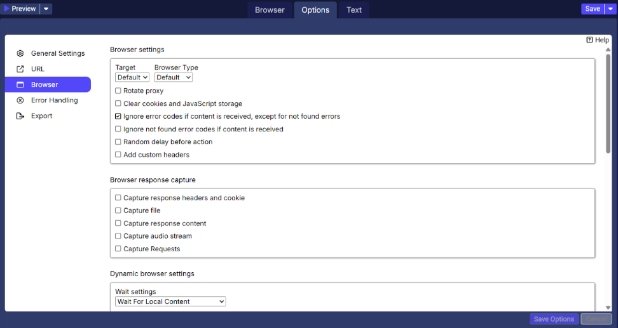Click the Save Options button
618x328 pixels.
(x=554, y=319)
